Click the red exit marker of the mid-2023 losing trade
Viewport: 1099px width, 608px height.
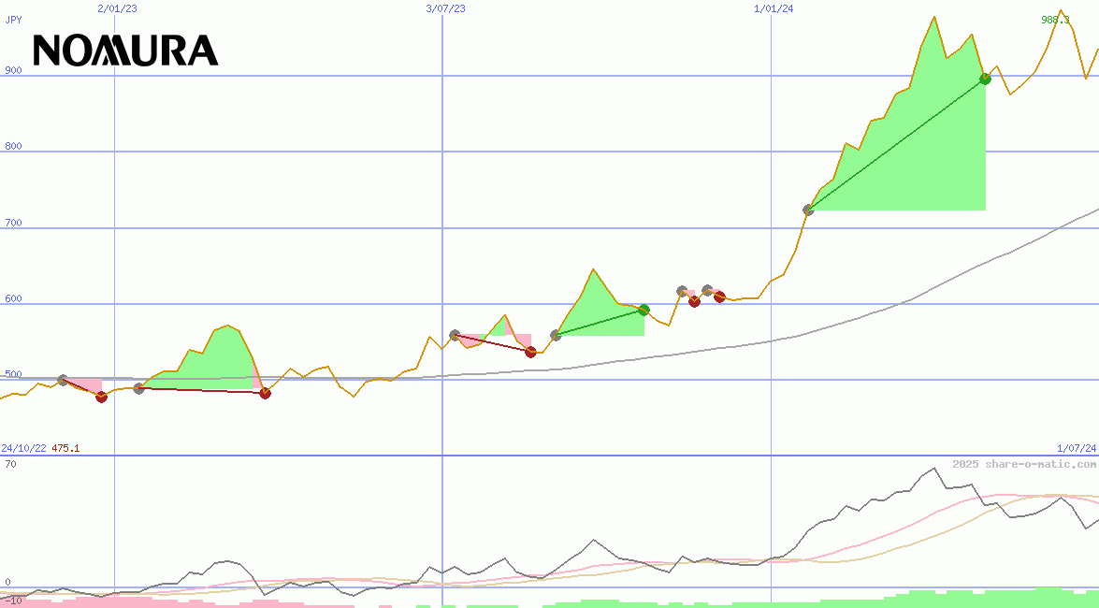point(530,352)
